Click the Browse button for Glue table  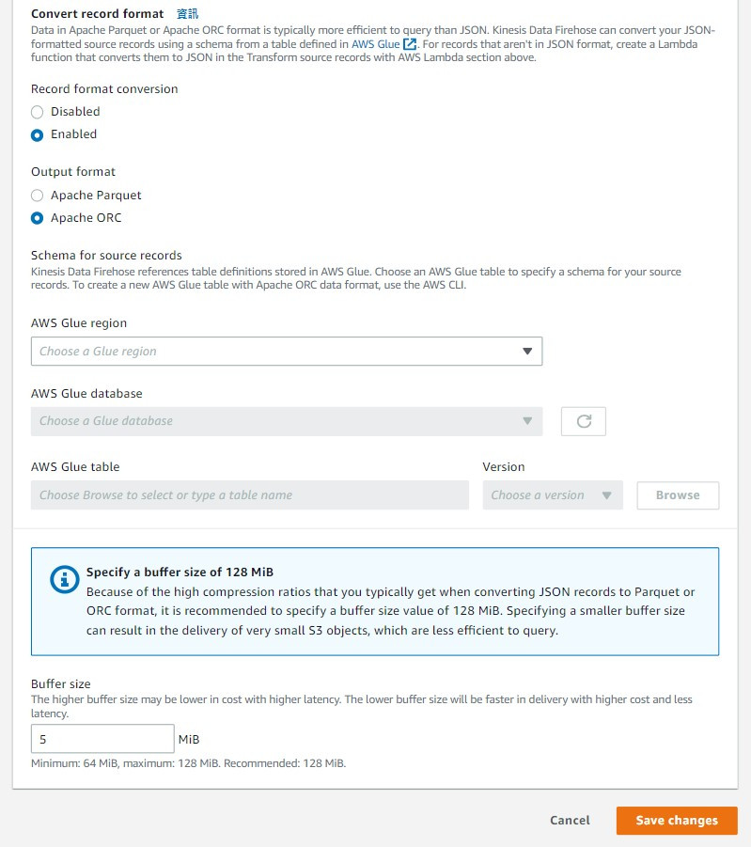pos(678,495)
